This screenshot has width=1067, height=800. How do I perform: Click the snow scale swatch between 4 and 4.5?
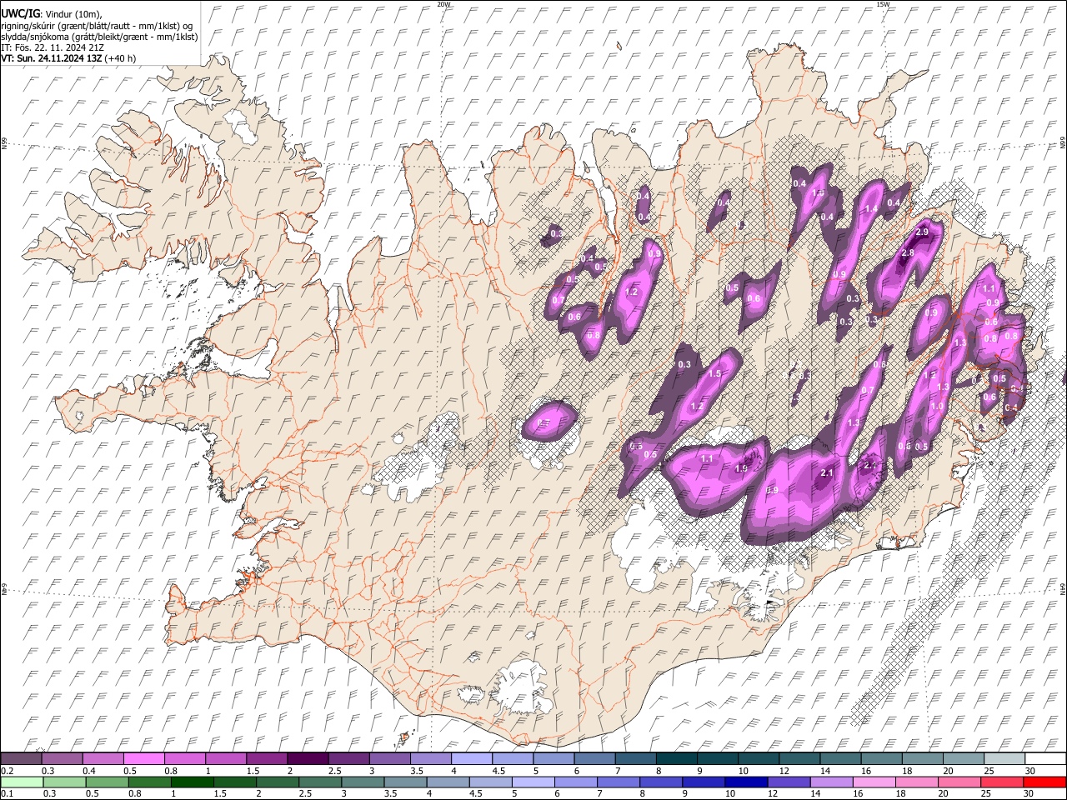pyautogui.click(x=471, y=759)
